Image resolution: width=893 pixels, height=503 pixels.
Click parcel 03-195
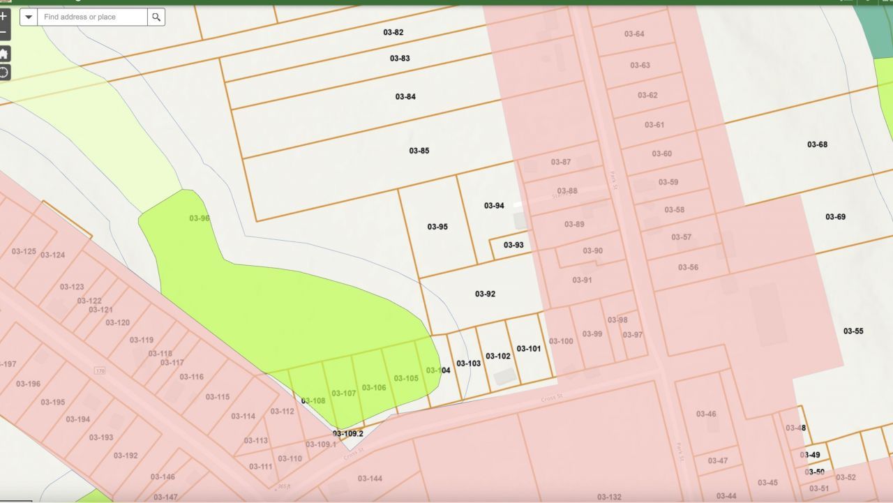click(52, 402)
